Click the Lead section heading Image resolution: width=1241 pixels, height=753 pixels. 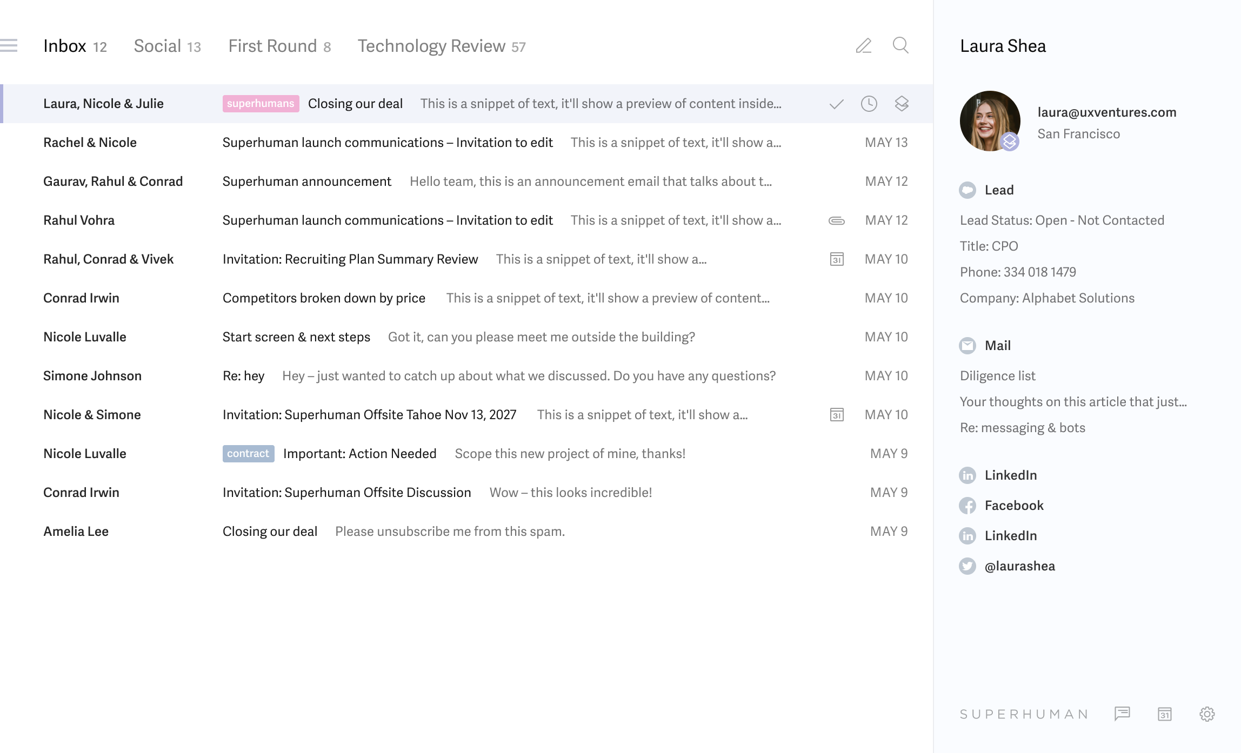(999, 190)
